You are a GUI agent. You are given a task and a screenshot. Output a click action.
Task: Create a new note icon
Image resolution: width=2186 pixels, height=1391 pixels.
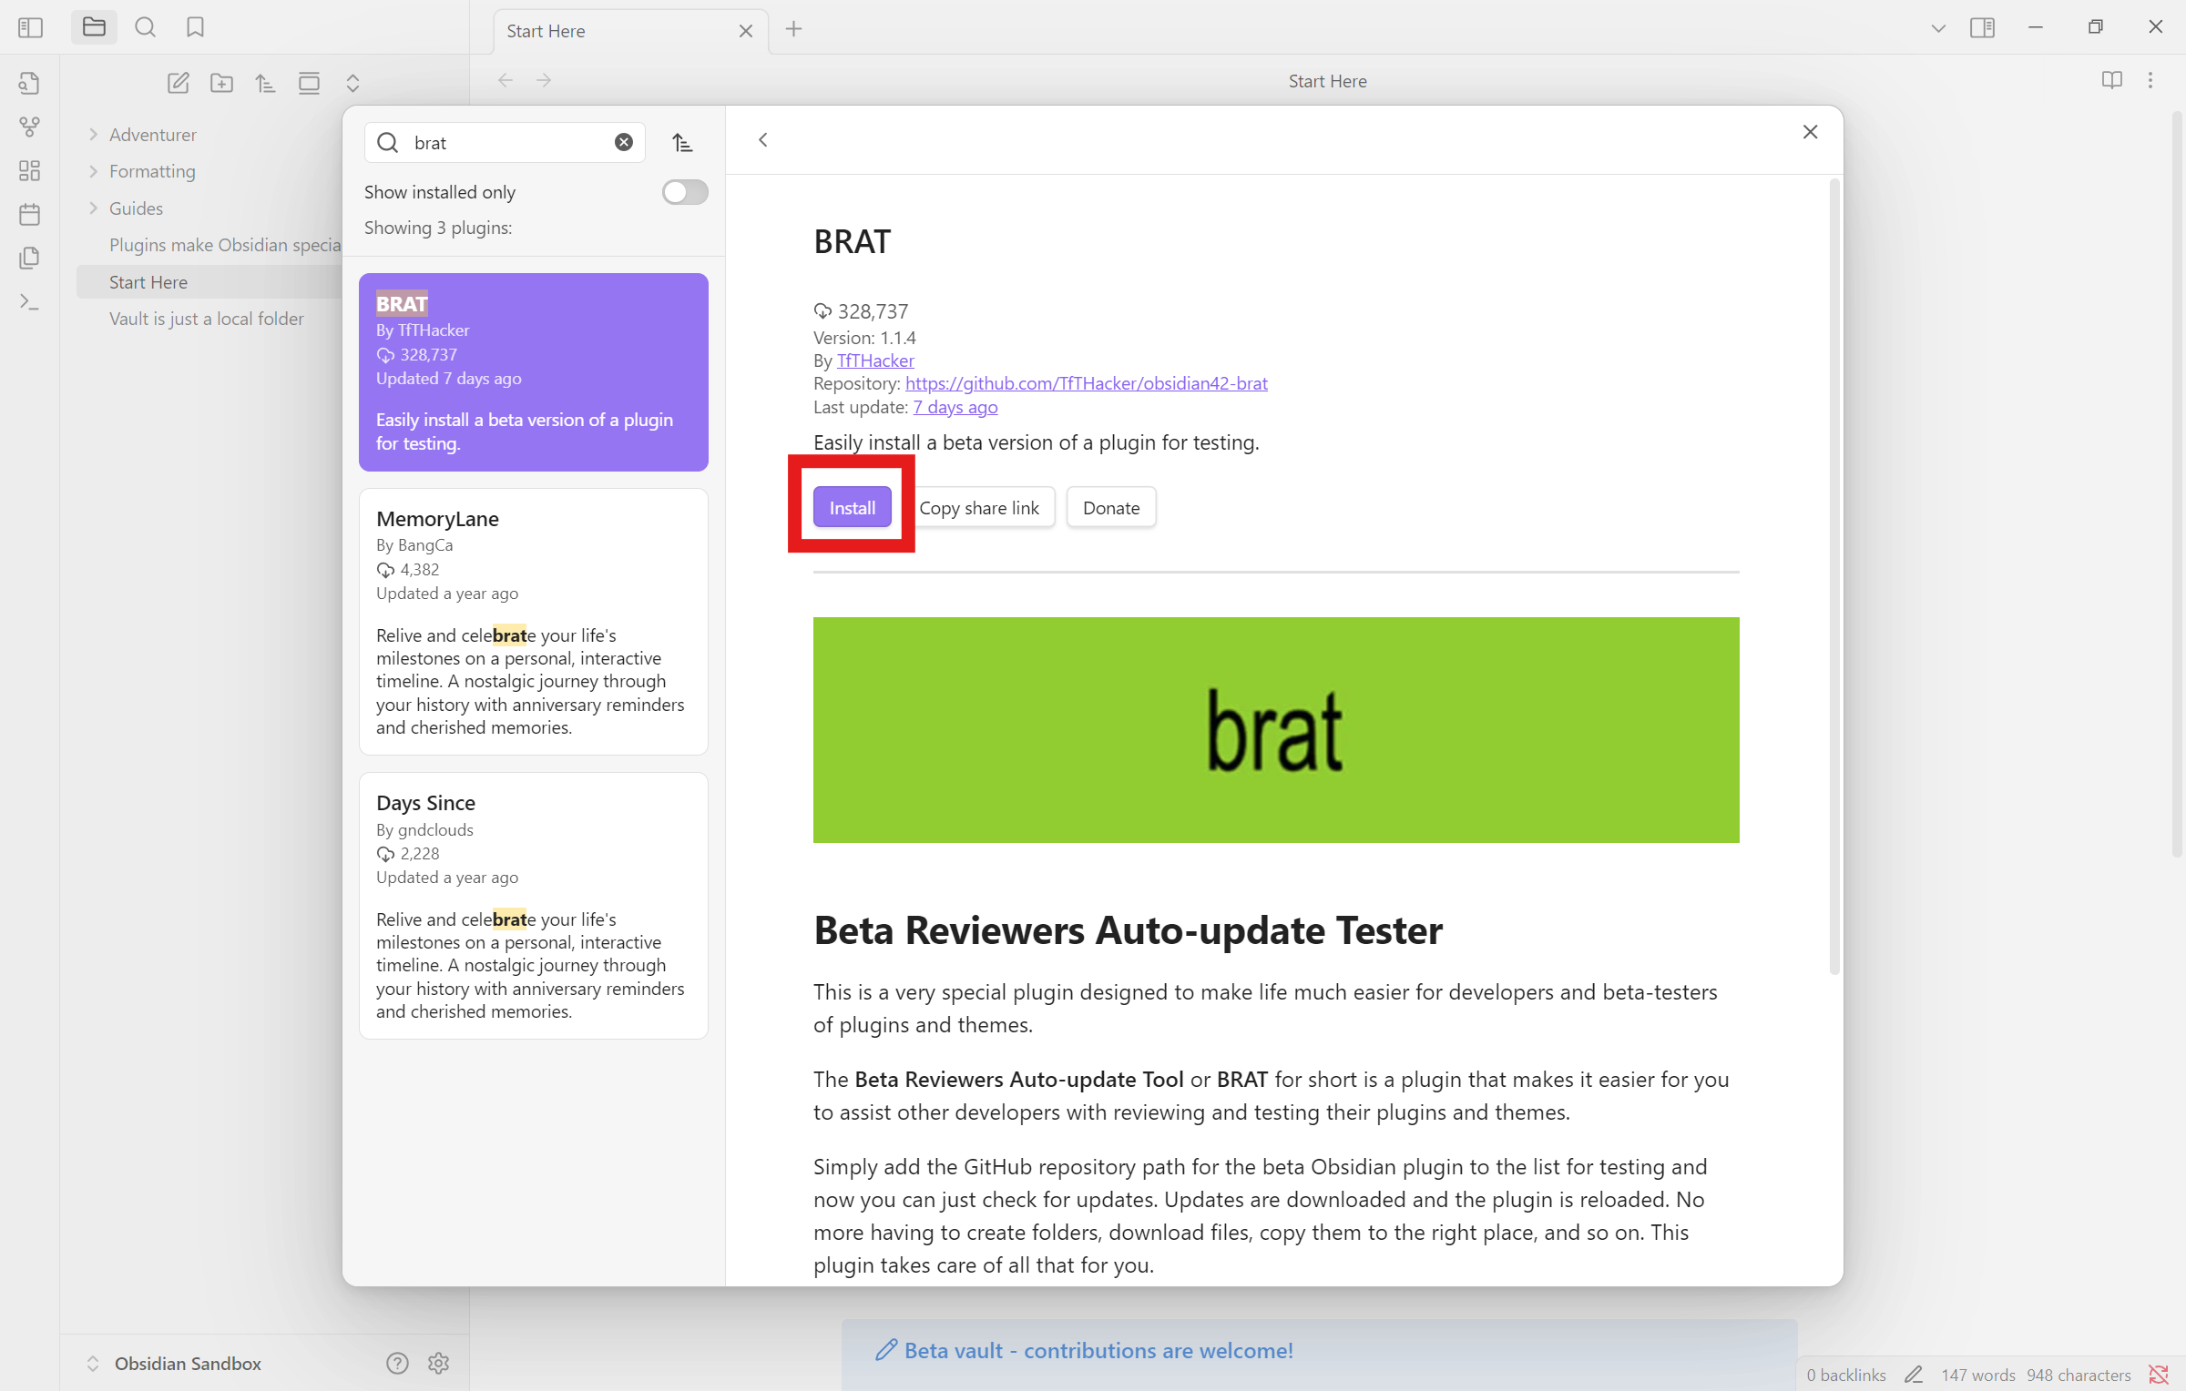pyautogui.click(x=178, y=84)
